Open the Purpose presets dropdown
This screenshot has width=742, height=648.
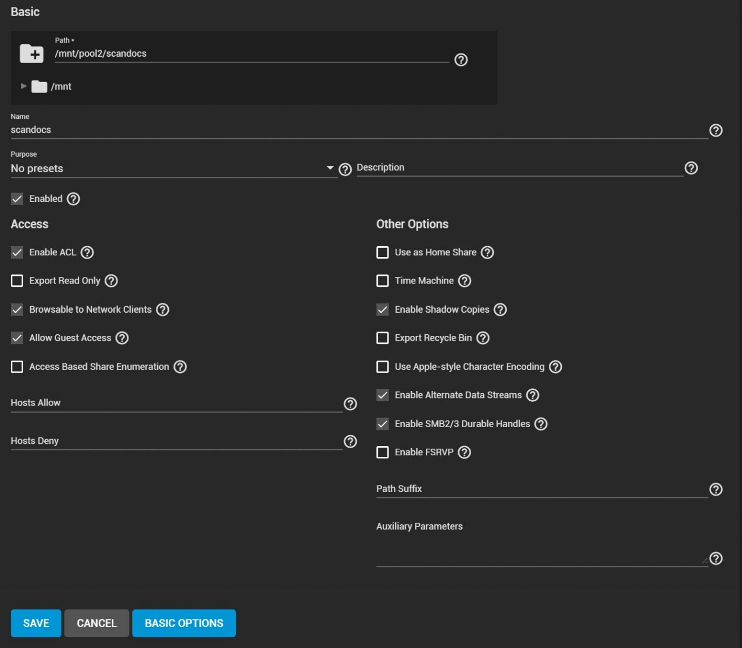[x=173, y=168]
